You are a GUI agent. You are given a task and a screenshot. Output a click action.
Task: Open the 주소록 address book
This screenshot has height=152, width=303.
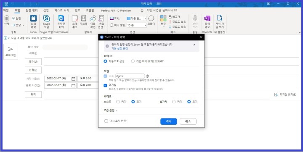coord(83,20)
